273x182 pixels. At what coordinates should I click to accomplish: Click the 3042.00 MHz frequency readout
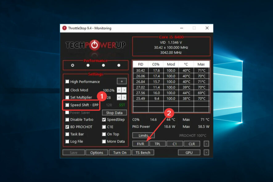pyautogui.click(x=171, y=53)
